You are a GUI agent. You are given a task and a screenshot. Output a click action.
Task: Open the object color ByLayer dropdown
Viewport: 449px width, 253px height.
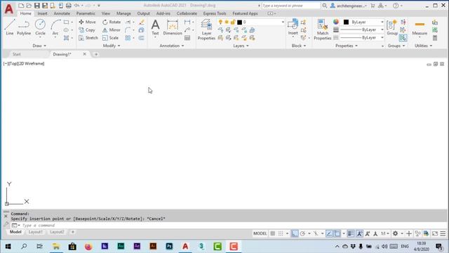(363, 22)
